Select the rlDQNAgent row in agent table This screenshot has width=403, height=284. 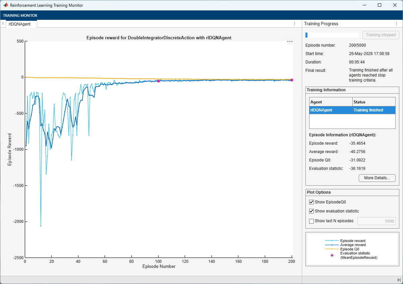tap(352, 110)
